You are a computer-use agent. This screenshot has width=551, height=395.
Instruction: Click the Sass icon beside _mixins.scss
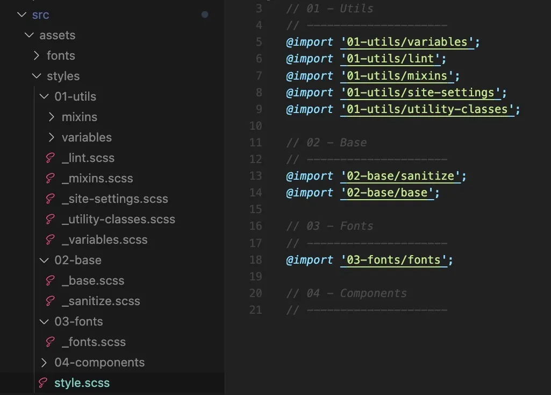(x=50, y=179)
